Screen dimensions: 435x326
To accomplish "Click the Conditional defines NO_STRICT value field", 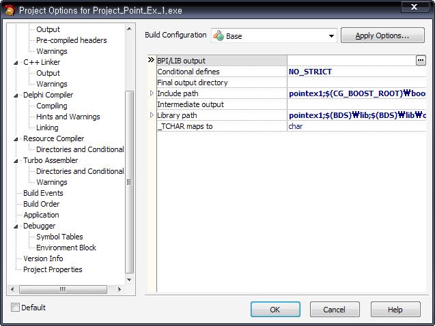I will coord(355,72).
